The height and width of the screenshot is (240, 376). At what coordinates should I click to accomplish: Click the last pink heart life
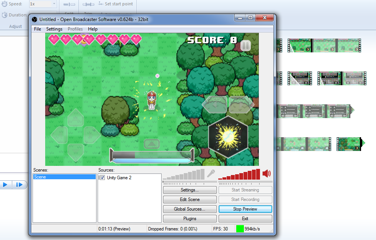tap(136, 39)
